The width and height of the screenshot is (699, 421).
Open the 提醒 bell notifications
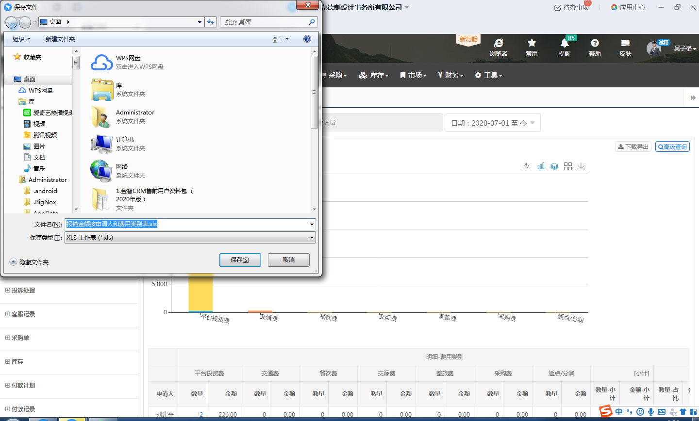[565, 47]
